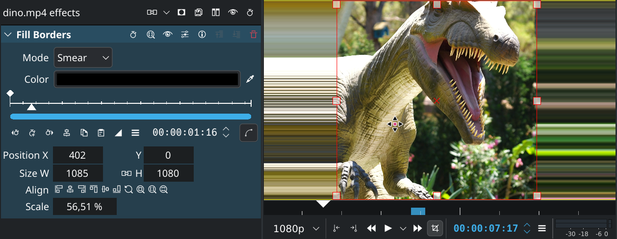
Task: Toggle the monitor edit mode crop button
Action: point(435,228)
